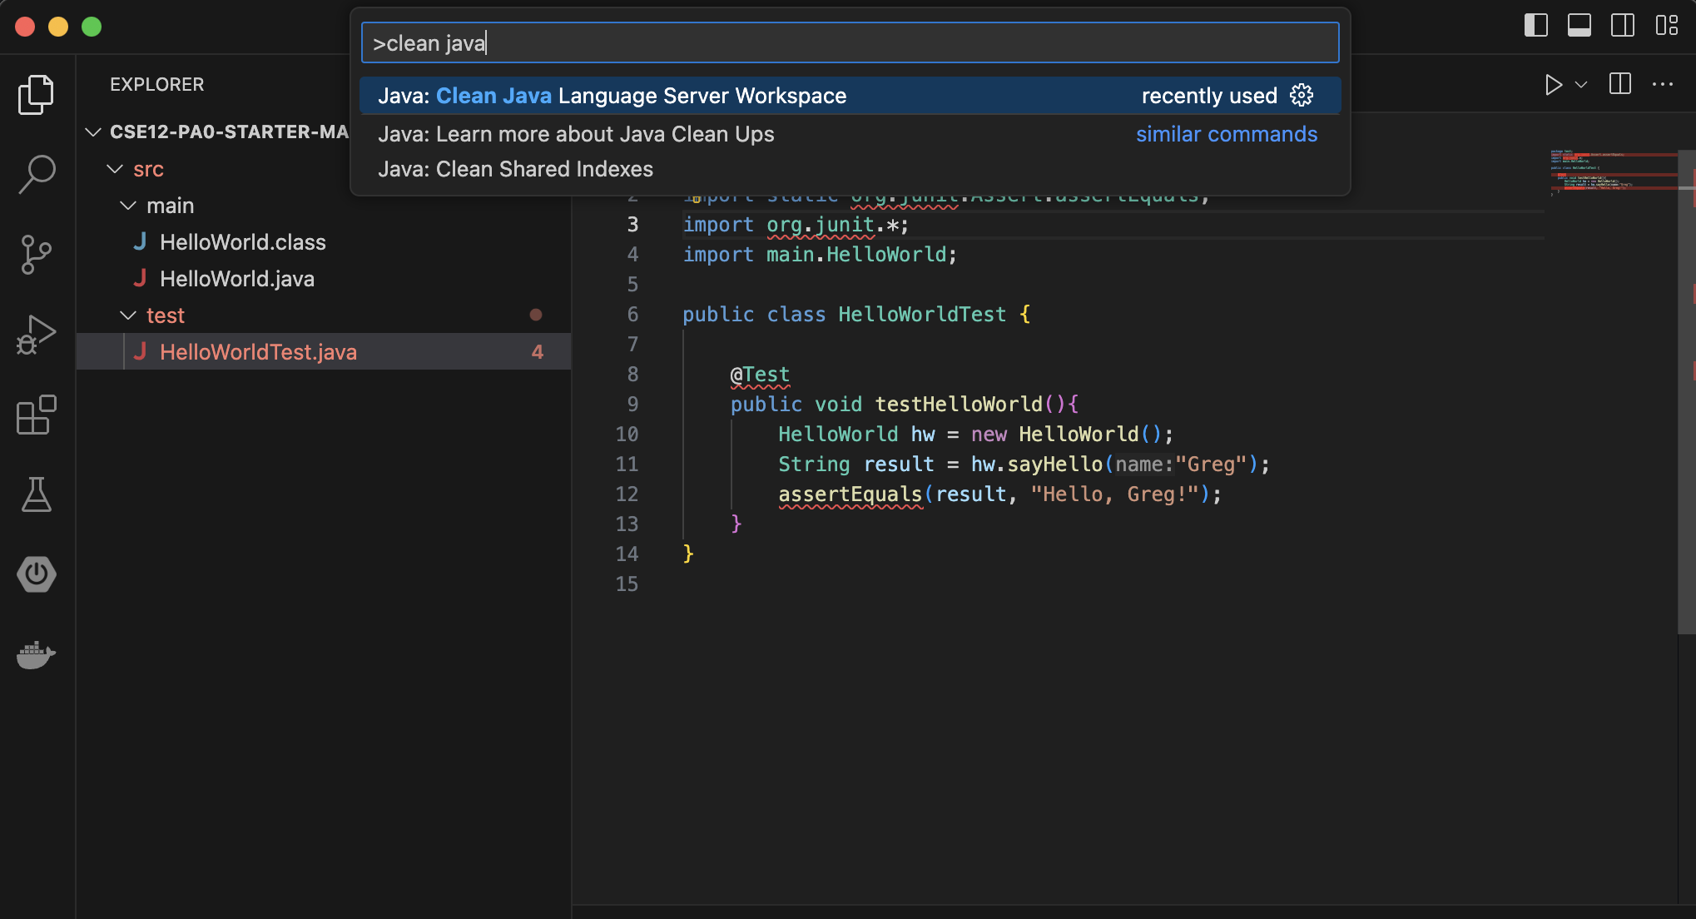Run the Java file with play button
1696x919 pixels.
click(1553, 84)
